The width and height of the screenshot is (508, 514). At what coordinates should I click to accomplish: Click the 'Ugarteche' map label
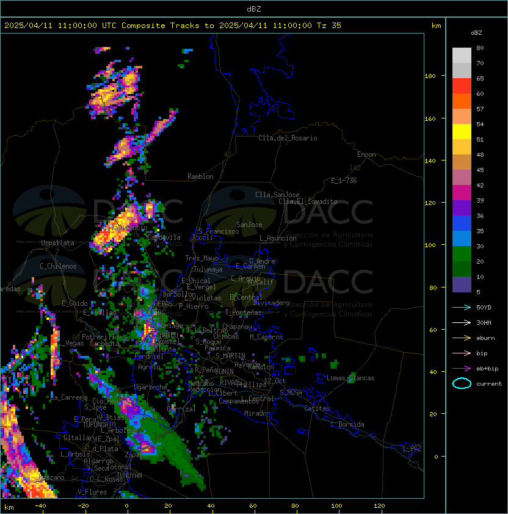(x=151, y=388)
